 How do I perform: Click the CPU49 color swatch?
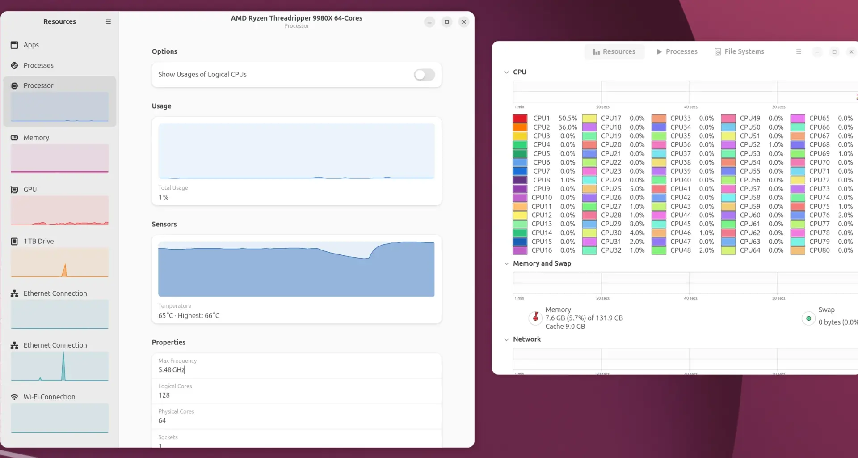point(728,119)
